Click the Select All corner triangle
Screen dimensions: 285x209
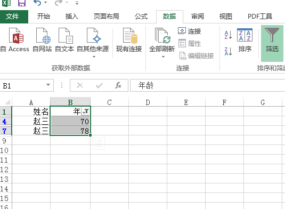click(x=7, y=102)
